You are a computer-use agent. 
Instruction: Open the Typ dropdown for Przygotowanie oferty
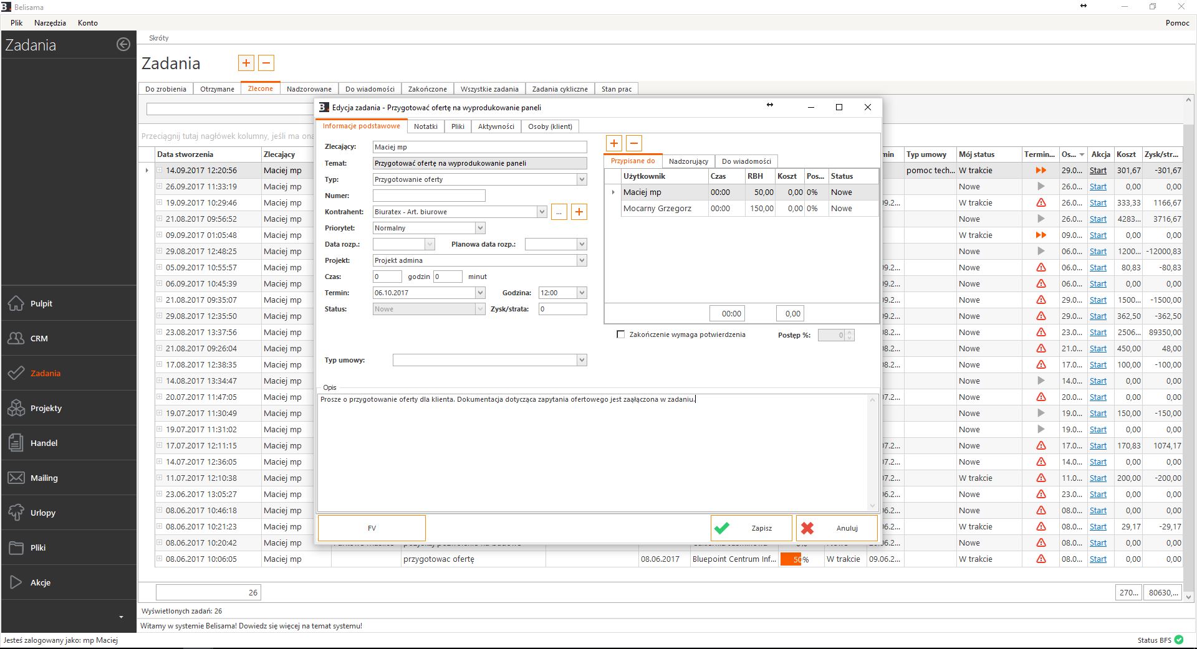581,179
